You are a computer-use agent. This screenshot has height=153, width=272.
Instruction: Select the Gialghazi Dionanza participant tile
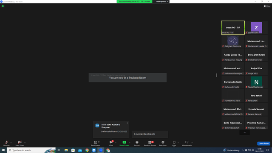click(233, 41)
